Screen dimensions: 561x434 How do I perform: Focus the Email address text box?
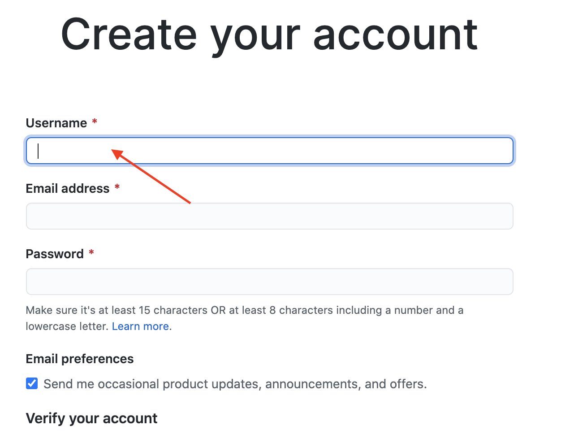[x=269, y=216]
